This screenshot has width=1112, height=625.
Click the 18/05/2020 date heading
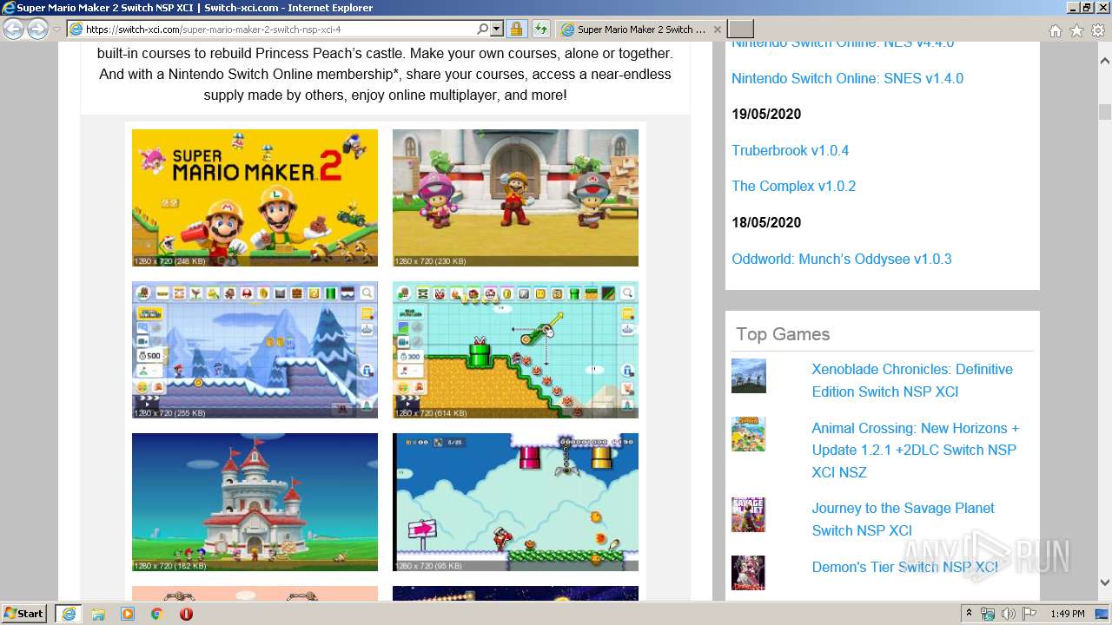pos(766,222)
